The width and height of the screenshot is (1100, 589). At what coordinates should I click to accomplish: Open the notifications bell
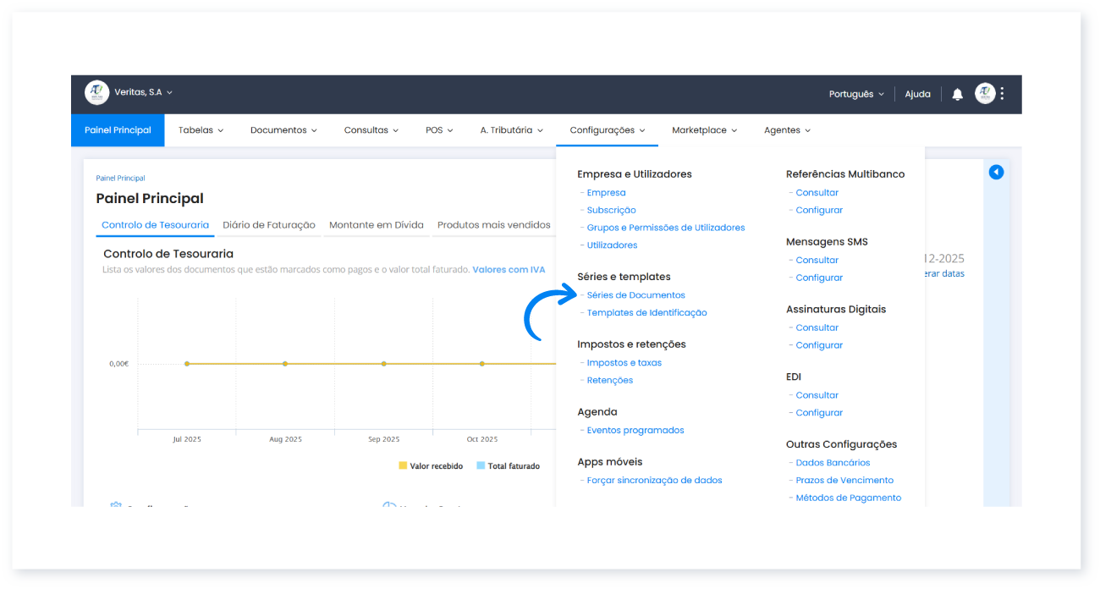coord(957,94)
